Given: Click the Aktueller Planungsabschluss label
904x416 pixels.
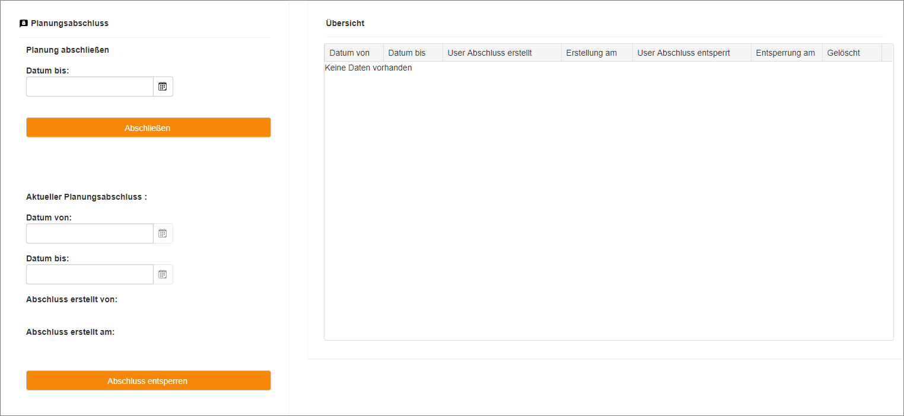Looking at the screenshot, I should point(87,197).
